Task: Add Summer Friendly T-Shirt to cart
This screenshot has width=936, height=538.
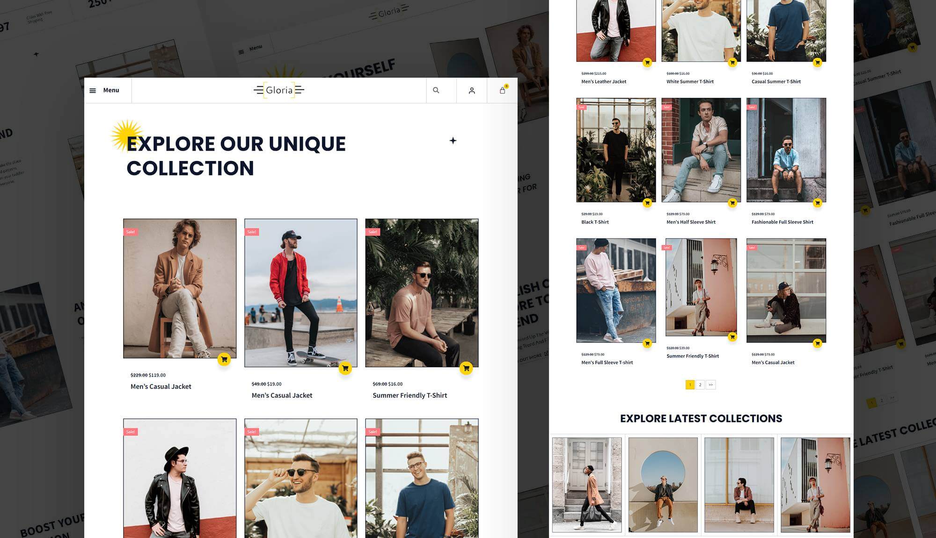Action: [x=466, y=368]
